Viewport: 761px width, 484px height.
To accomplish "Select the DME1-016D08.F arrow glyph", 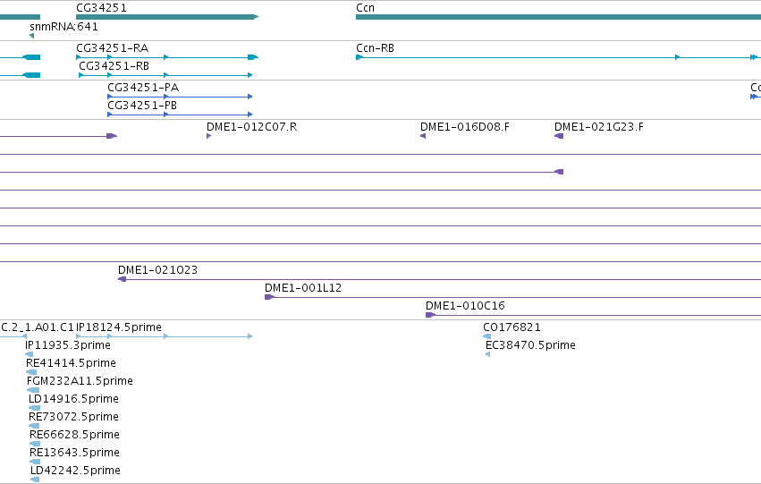I will [423, 136].
